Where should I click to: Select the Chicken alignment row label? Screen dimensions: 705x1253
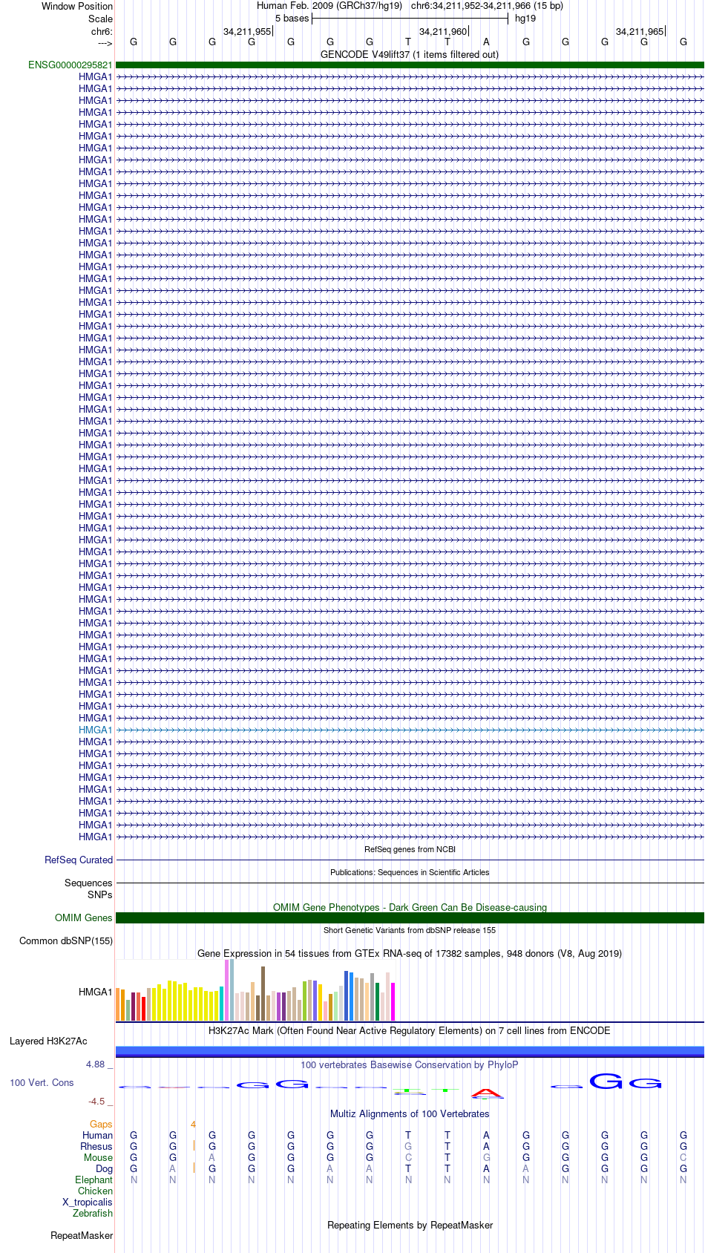click(95, 1191)
